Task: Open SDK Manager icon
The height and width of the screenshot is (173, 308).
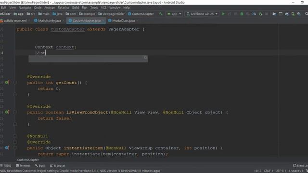Action: 299,14
